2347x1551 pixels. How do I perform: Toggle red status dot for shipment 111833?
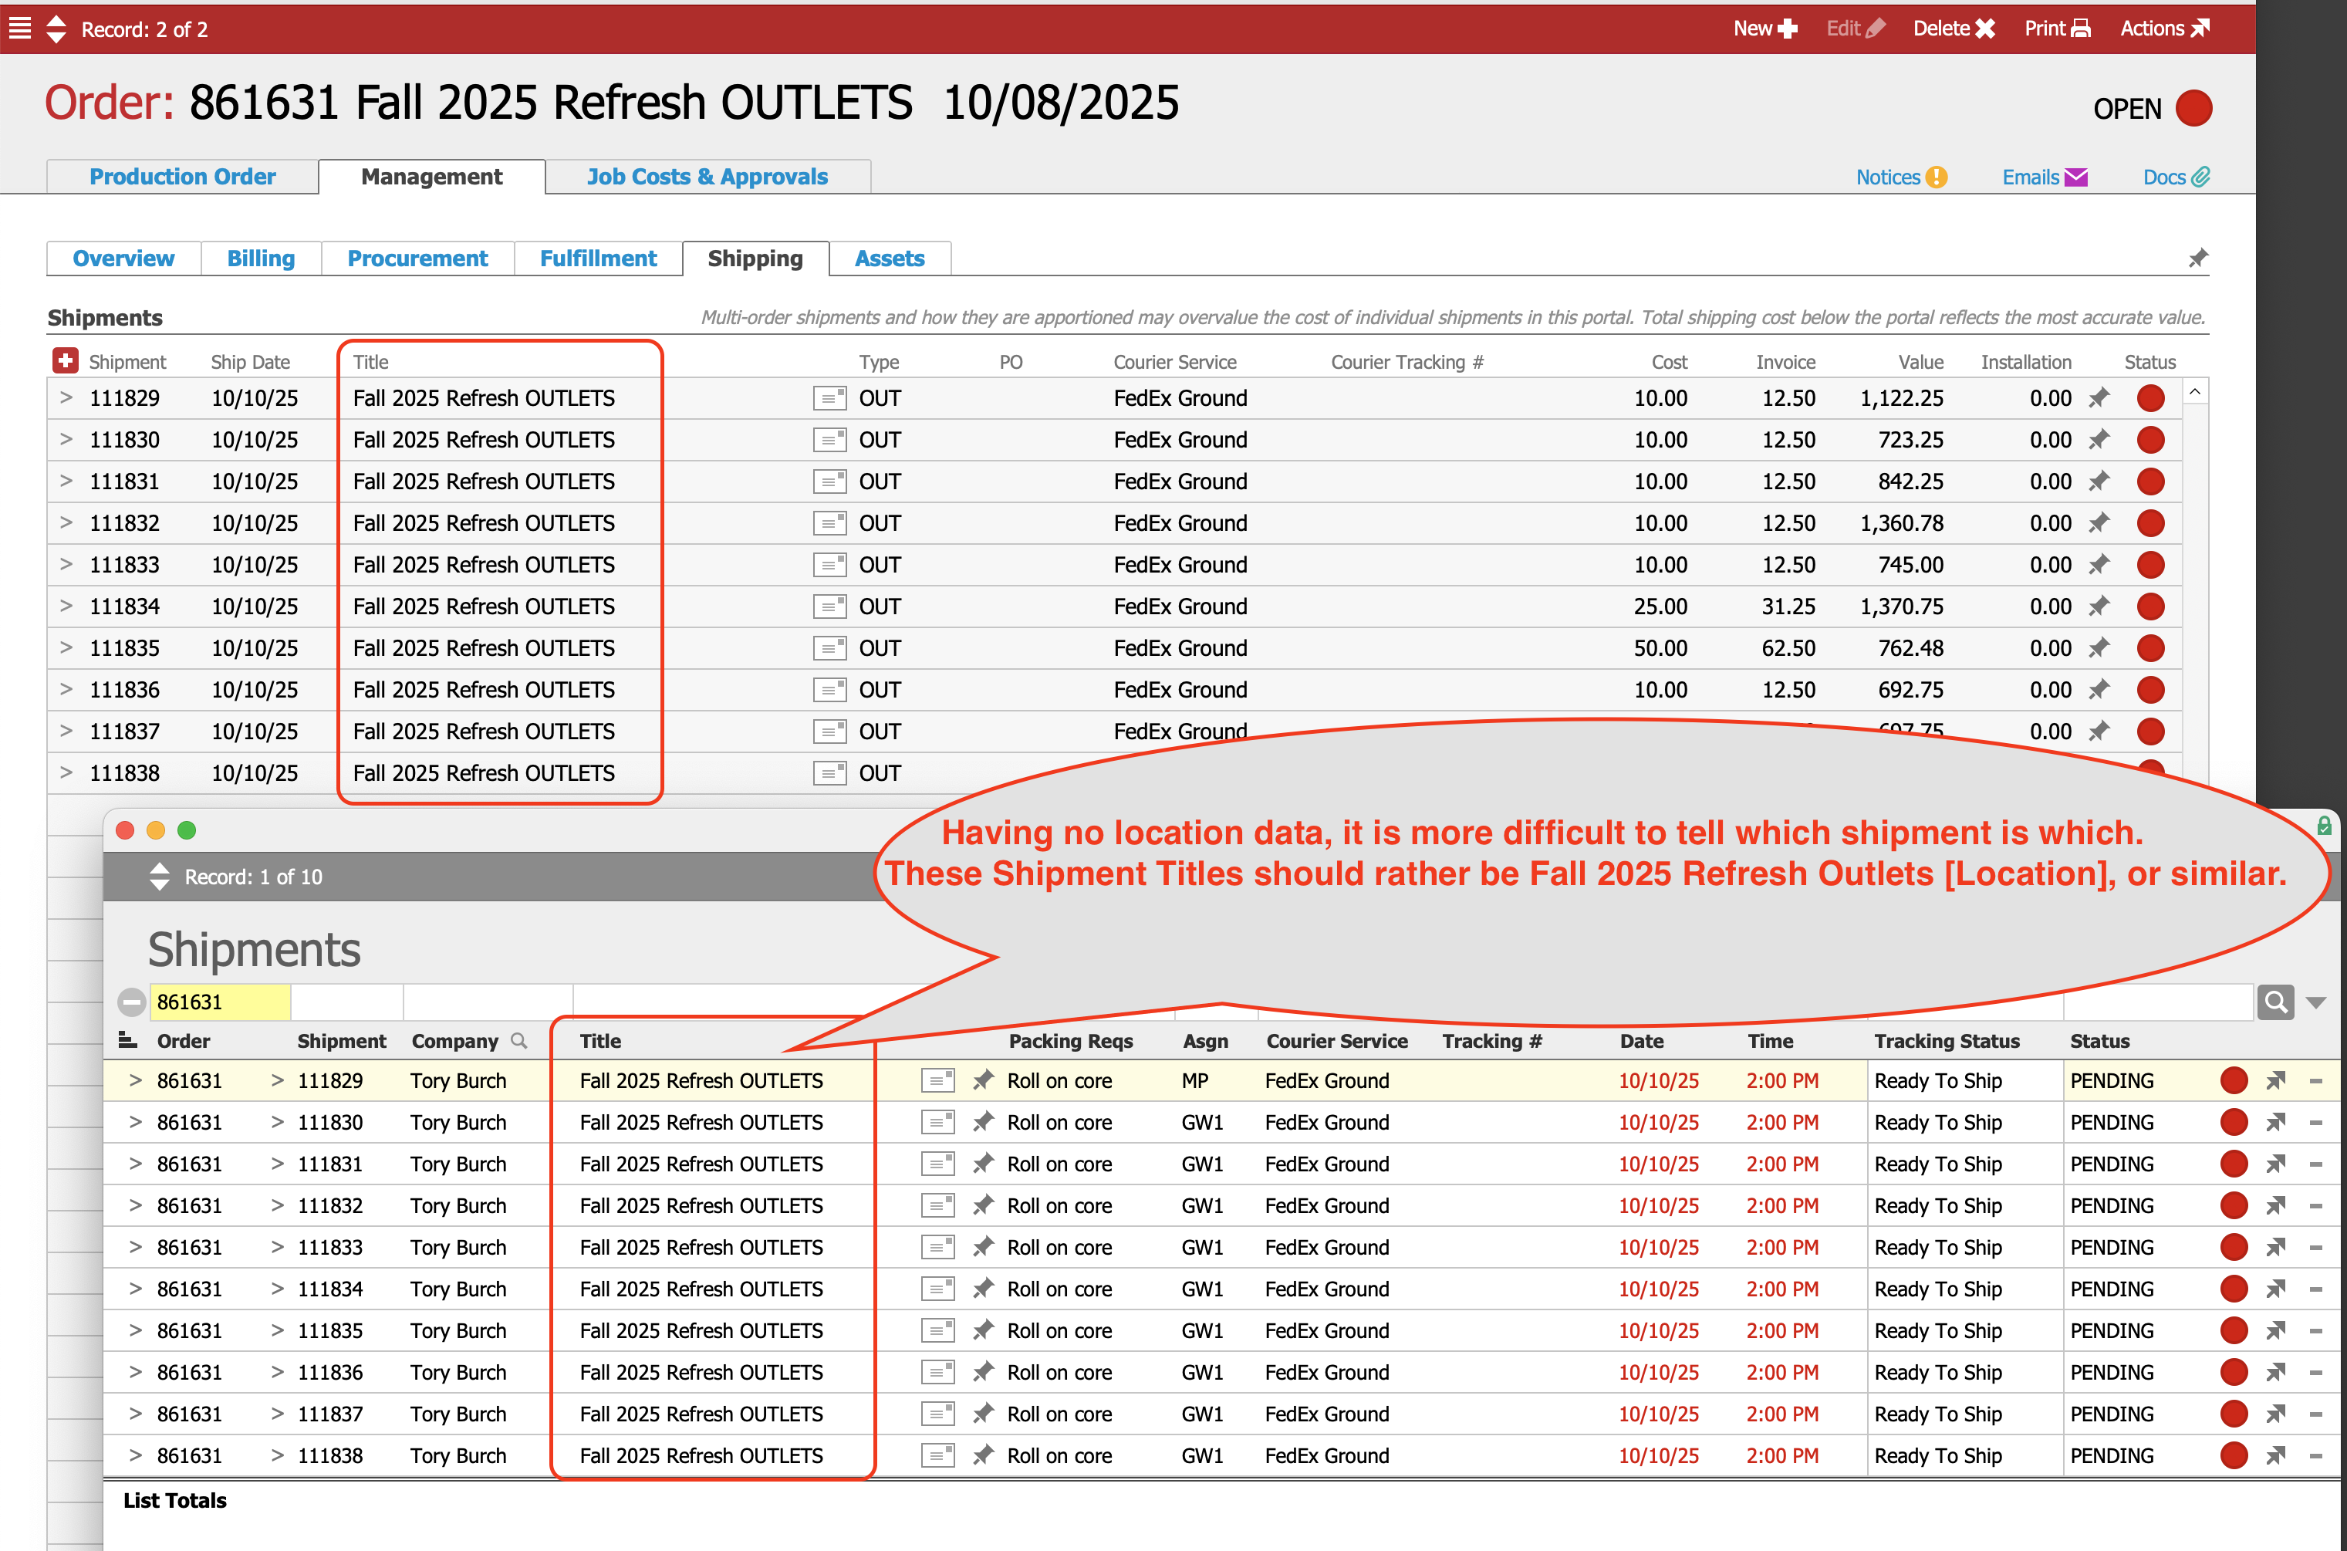(2150, 565)
